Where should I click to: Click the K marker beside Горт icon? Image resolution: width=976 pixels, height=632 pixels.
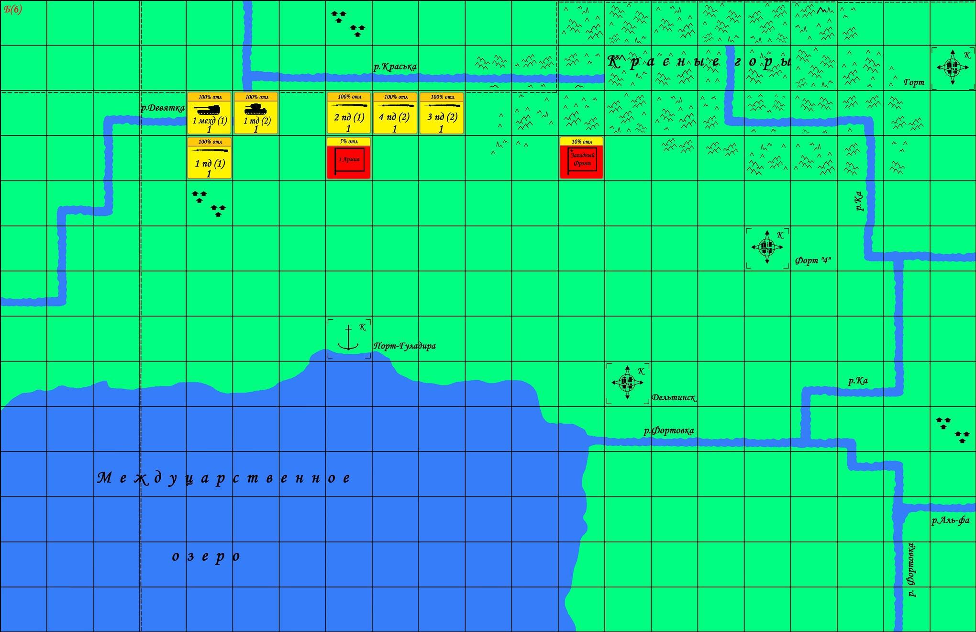click(966, 55)
